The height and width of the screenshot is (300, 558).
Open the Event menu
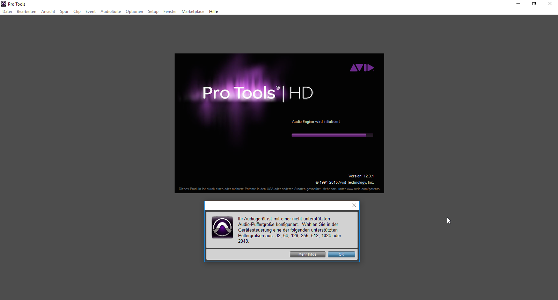tap(90, 12)
